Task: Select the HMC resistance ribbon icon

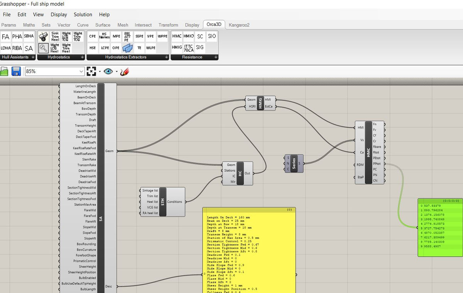Action: click(x=177, y=36)
